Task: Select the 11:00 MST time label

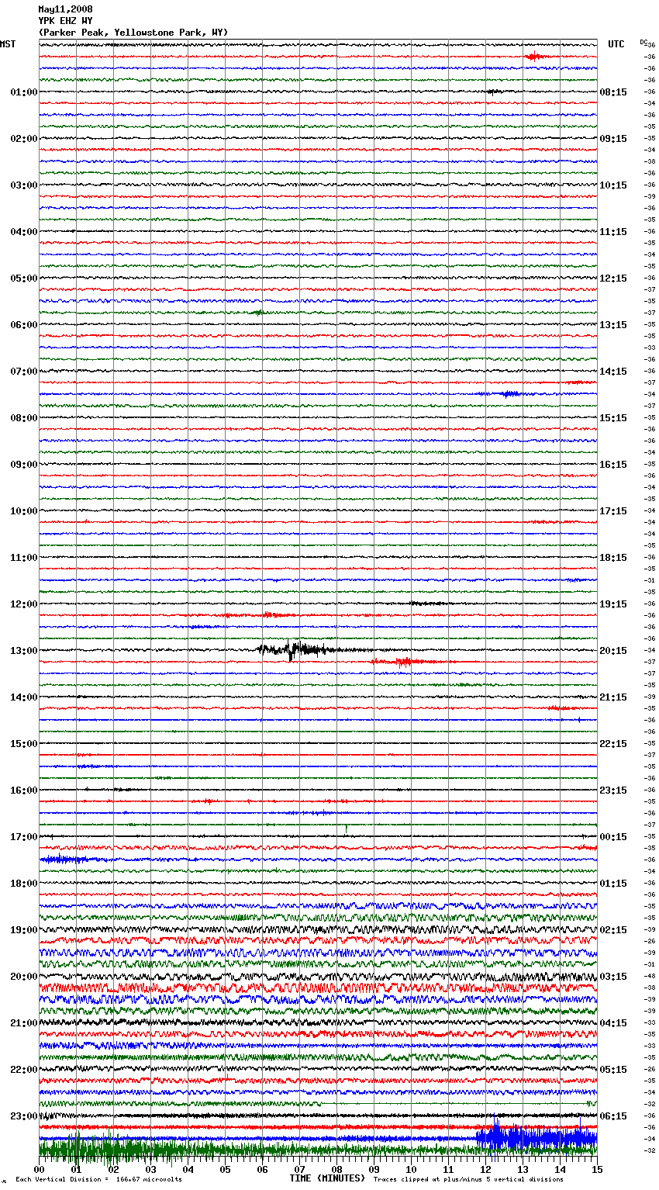Action: coord(24,558)
